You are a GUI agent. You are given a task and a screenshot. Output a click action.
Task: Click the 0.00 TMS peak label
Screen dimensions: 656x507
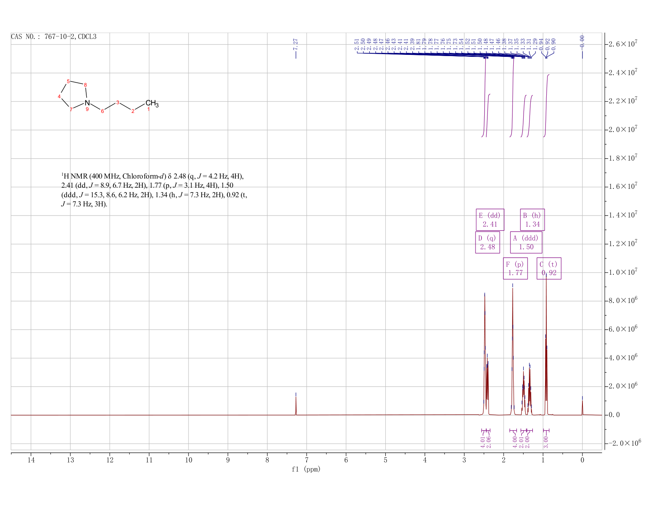582,41
